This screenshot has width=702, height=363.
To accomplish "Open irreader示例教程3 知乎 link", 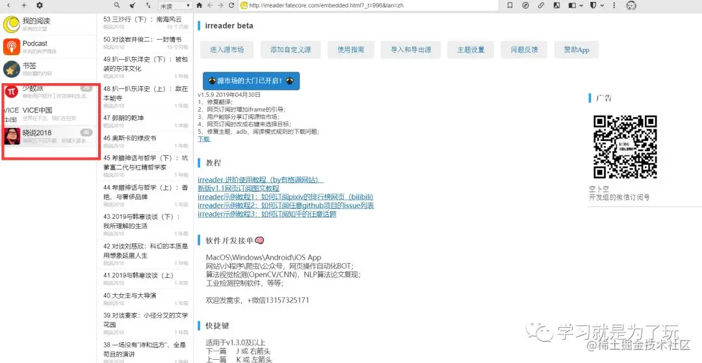I will pos(267,214).
